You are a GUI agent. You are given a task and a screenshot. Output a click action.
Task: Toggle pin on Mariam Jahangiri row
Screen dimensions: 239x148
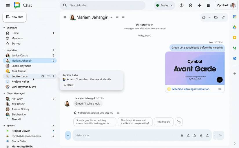(53, 61)
